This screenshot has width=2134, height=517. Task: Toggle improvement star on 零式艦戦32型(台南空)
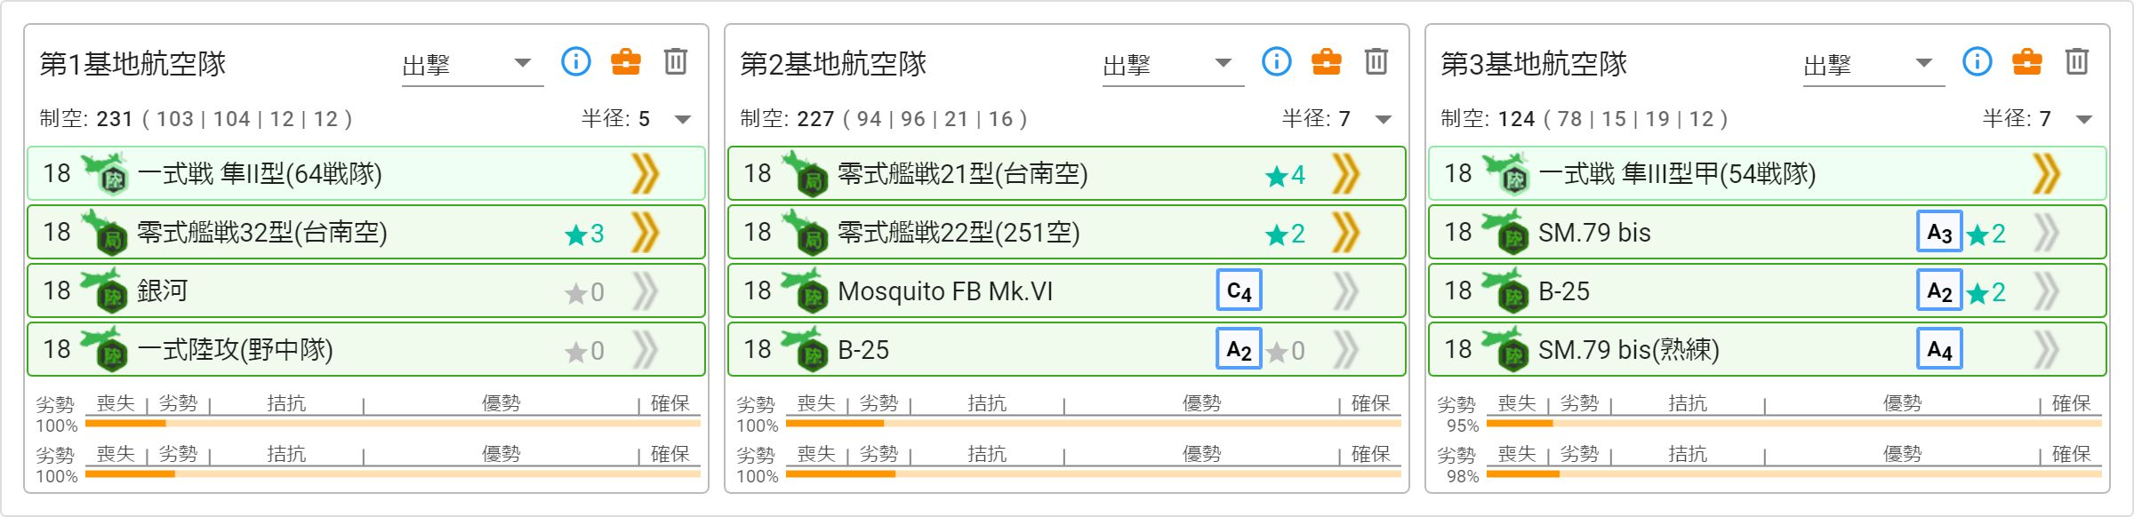[584, 234]
